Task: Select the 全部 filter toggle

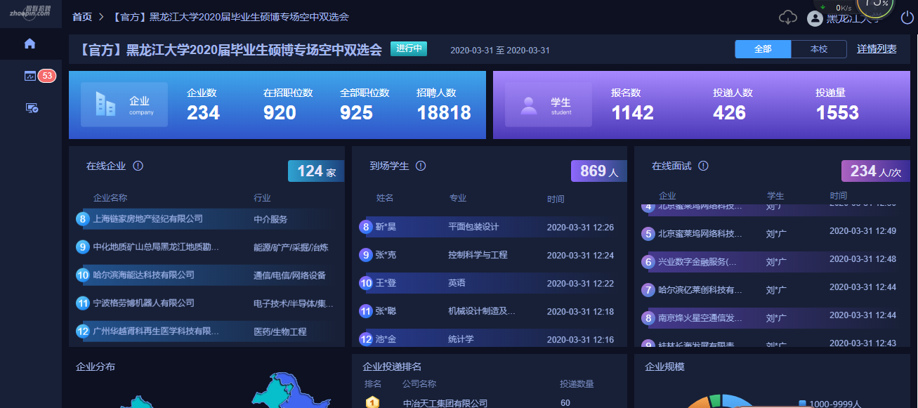Action: coord(763,49)
